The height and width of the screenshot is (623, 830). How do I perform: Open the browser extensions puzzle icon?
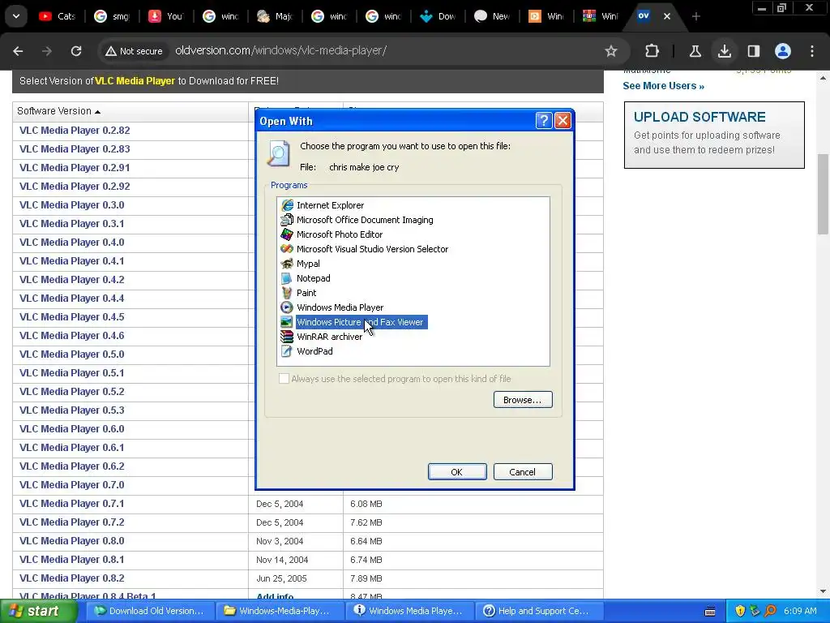pyautogui.click(x=652, y=51)
